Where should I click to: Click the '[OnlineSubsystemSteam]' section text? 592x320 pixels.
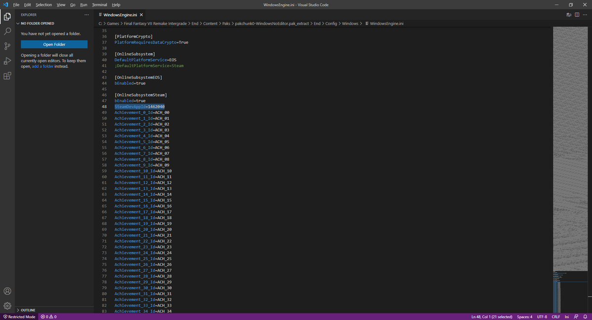click(x=141, y=95)
